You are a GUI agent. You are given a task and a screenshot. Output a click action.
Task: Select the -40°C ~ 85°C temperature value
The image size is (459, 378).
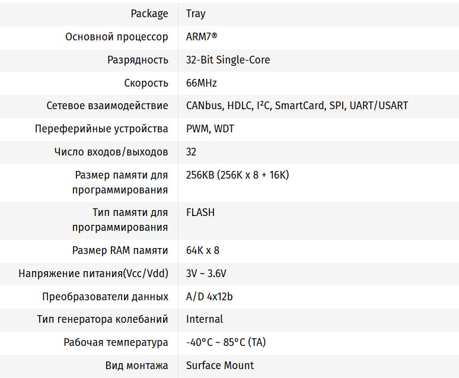coord(226,342)
